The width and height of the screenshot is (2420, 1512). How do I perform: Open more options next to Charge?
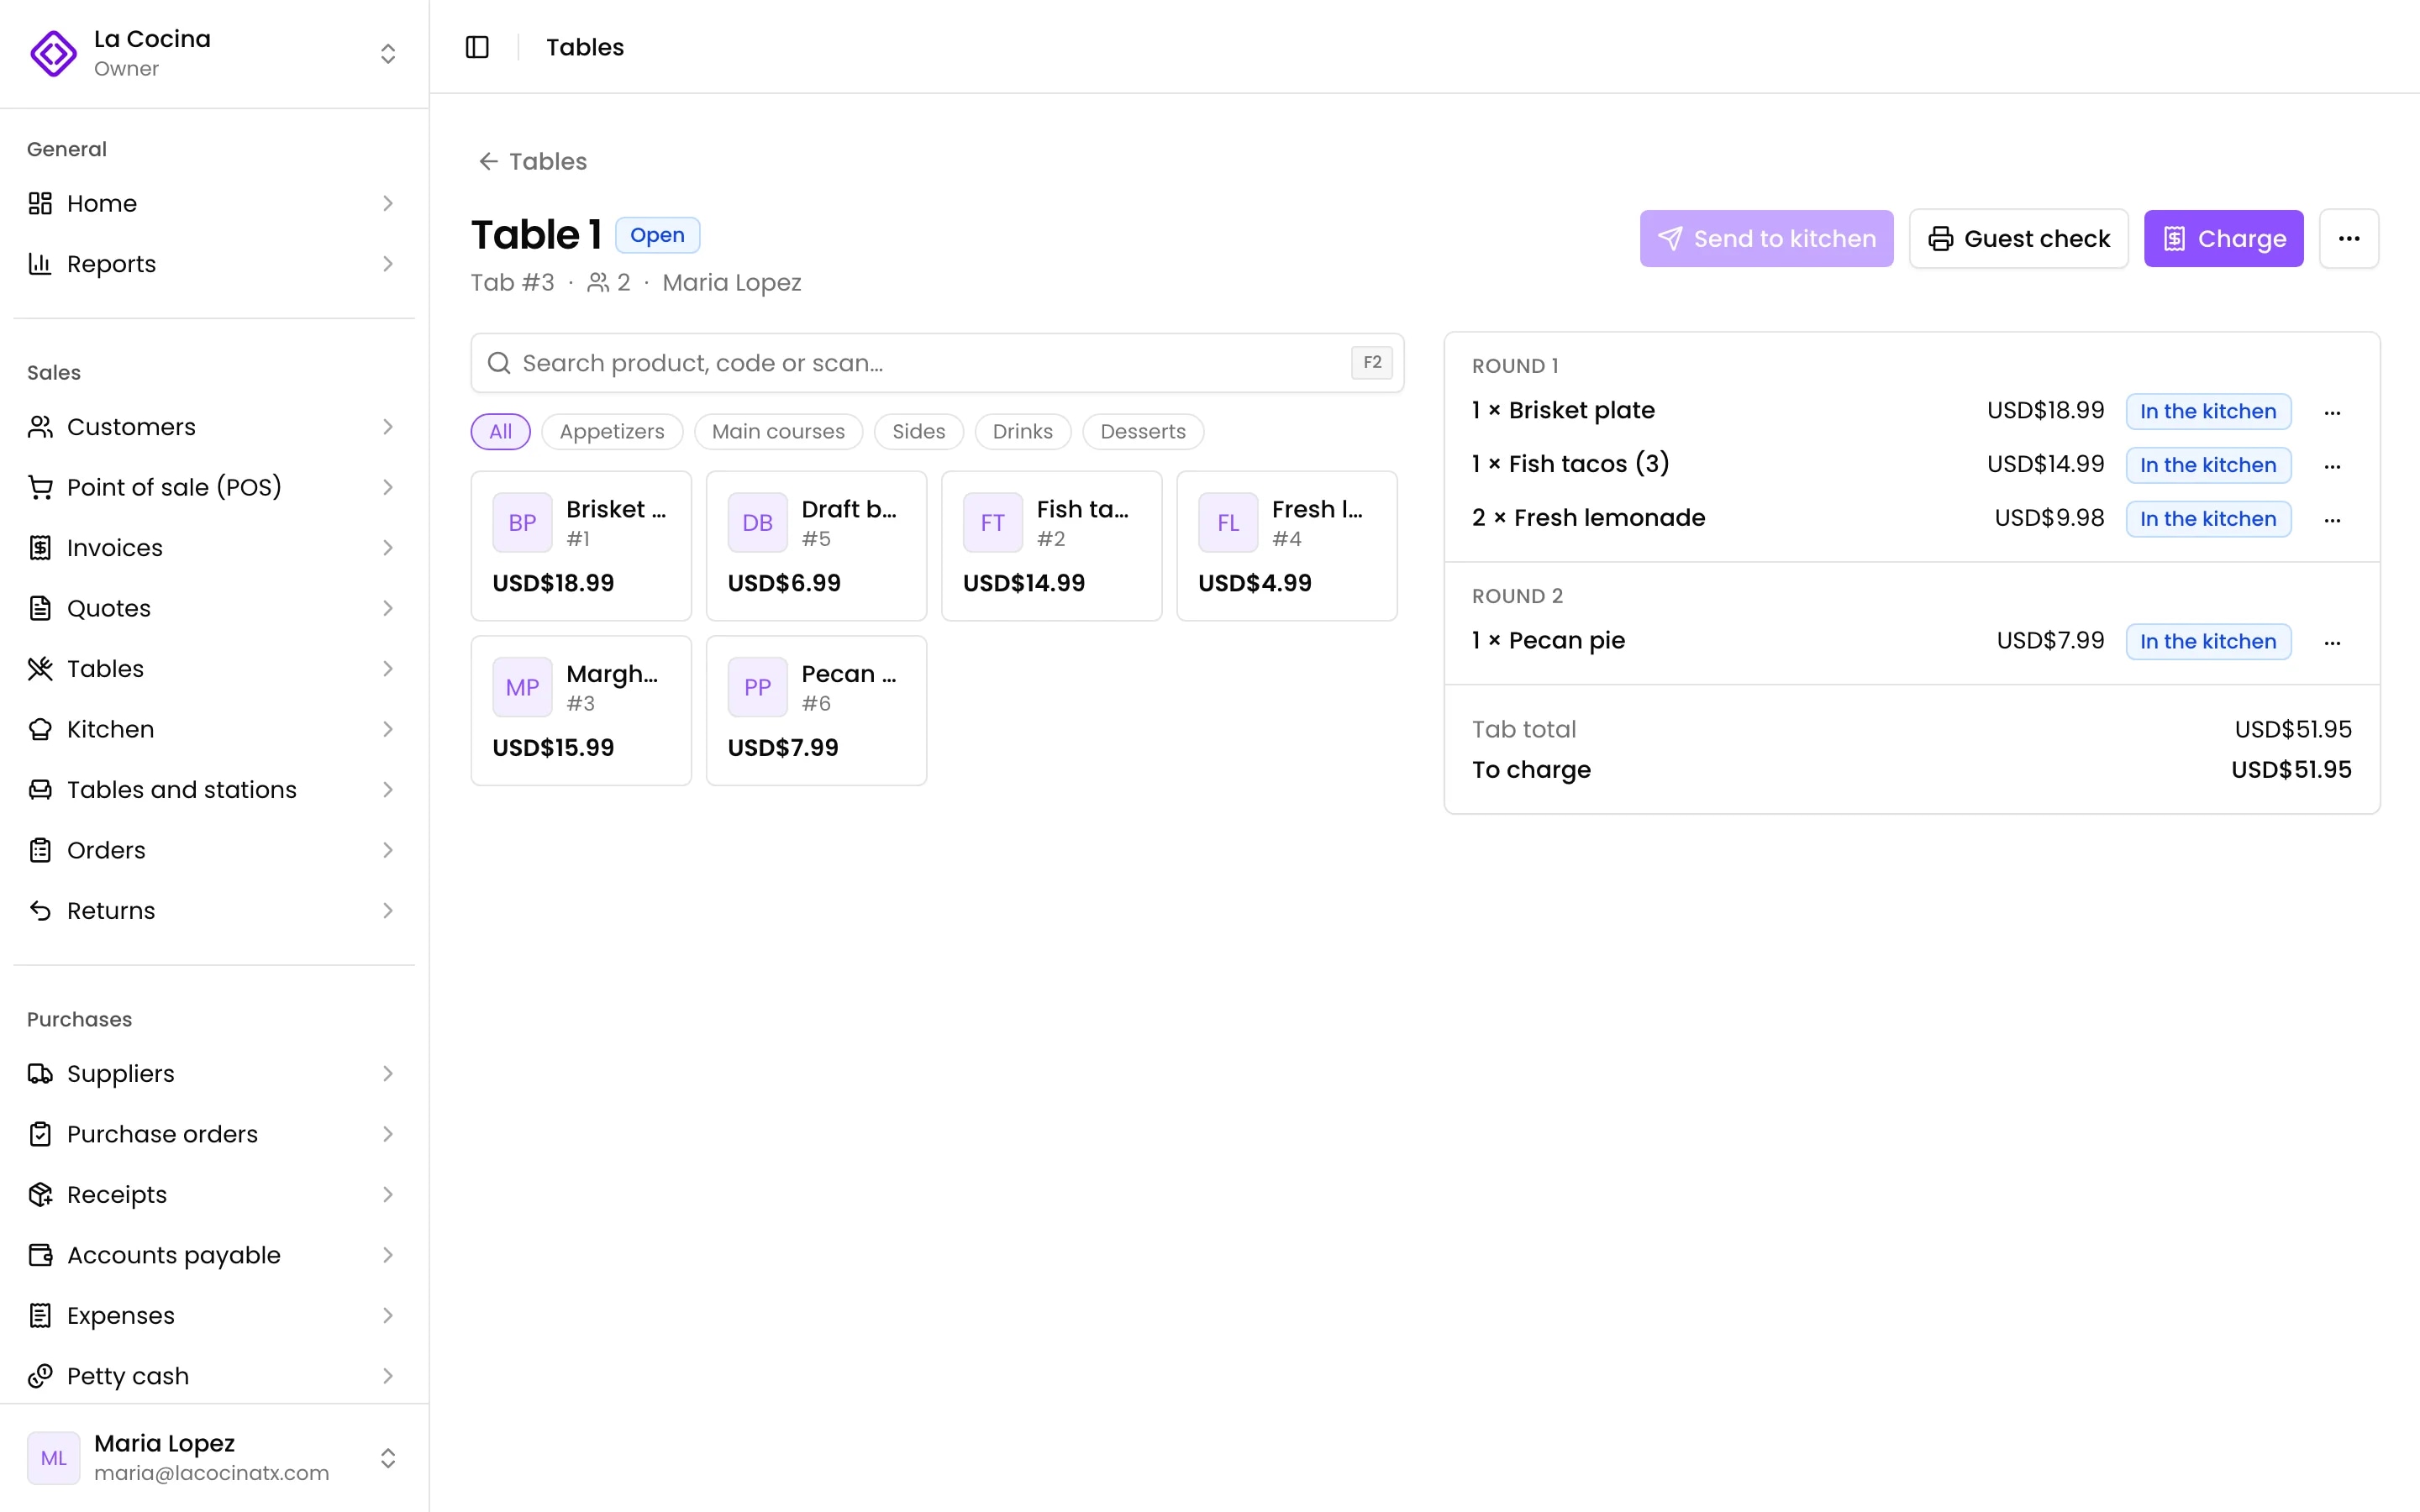pos(2349,238)
